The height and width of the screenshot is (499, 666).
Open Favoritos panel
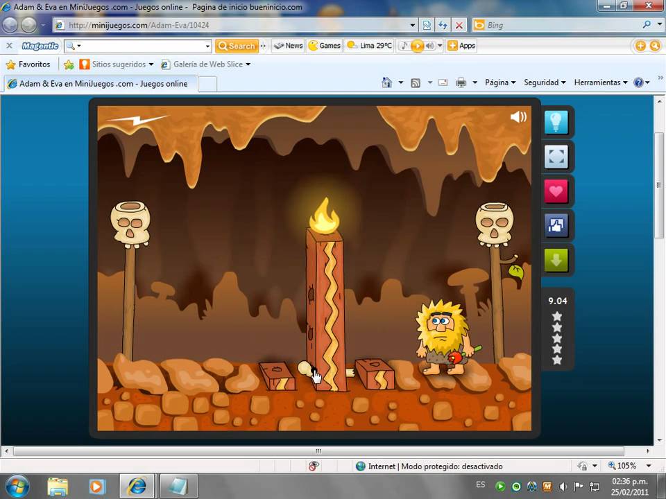(28, 64)
